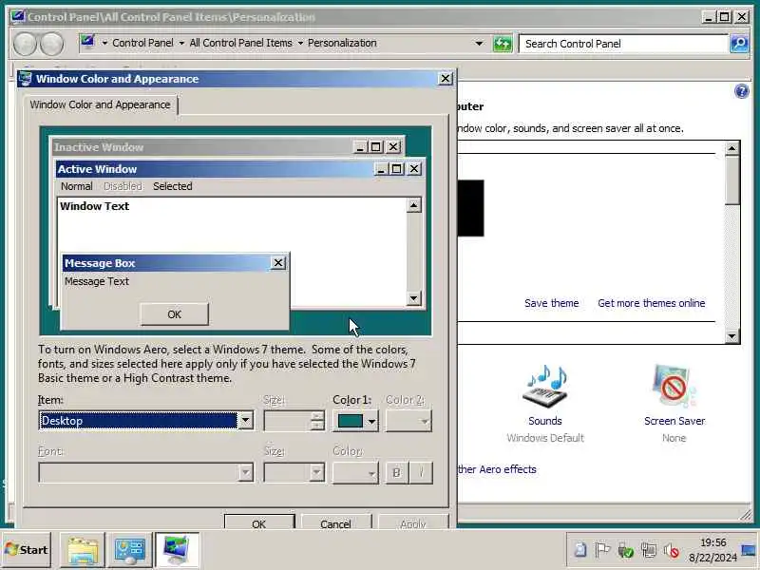Select the Window Color and Appearance tab
Image resolution: width=760 pixels, height=570 pixels.
pyautogui.click(x=101, y=104)
